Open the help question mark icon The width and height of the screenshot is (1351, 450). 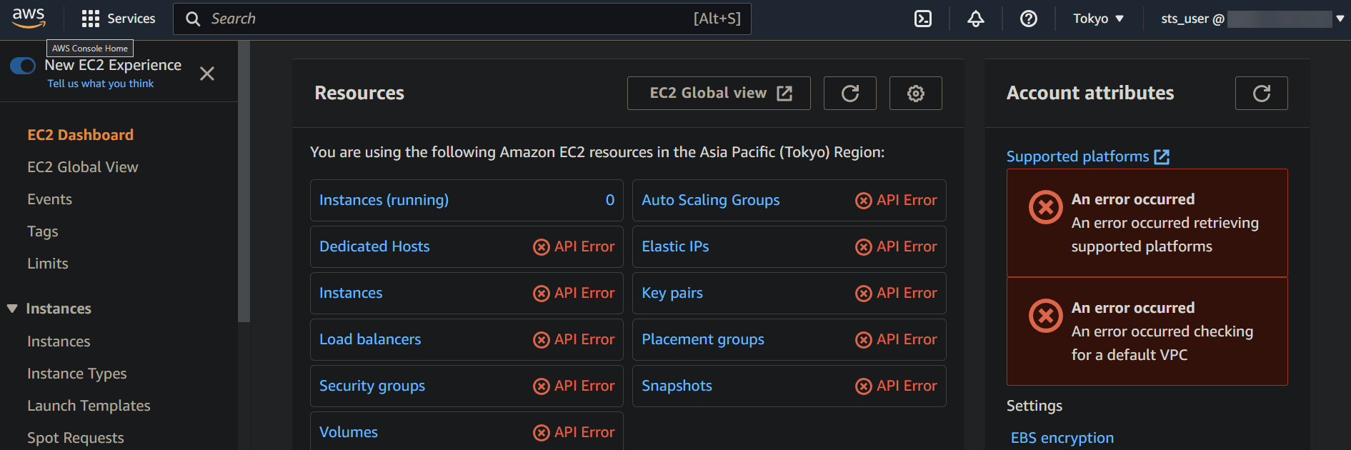click(1028, 19)
